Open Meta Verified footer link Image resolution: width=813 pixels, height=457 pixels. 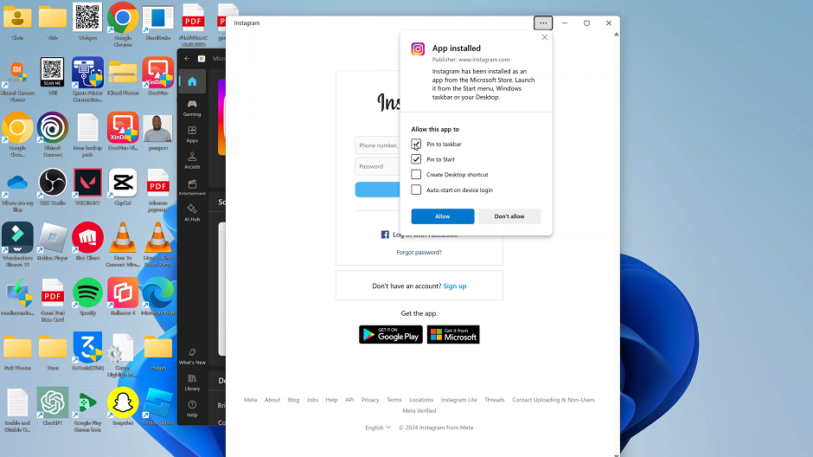(419, 410)
